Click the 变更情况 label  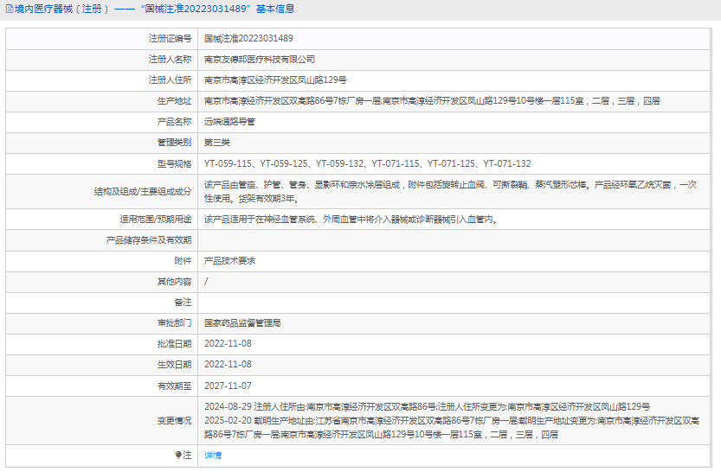[x=174, y=421]
